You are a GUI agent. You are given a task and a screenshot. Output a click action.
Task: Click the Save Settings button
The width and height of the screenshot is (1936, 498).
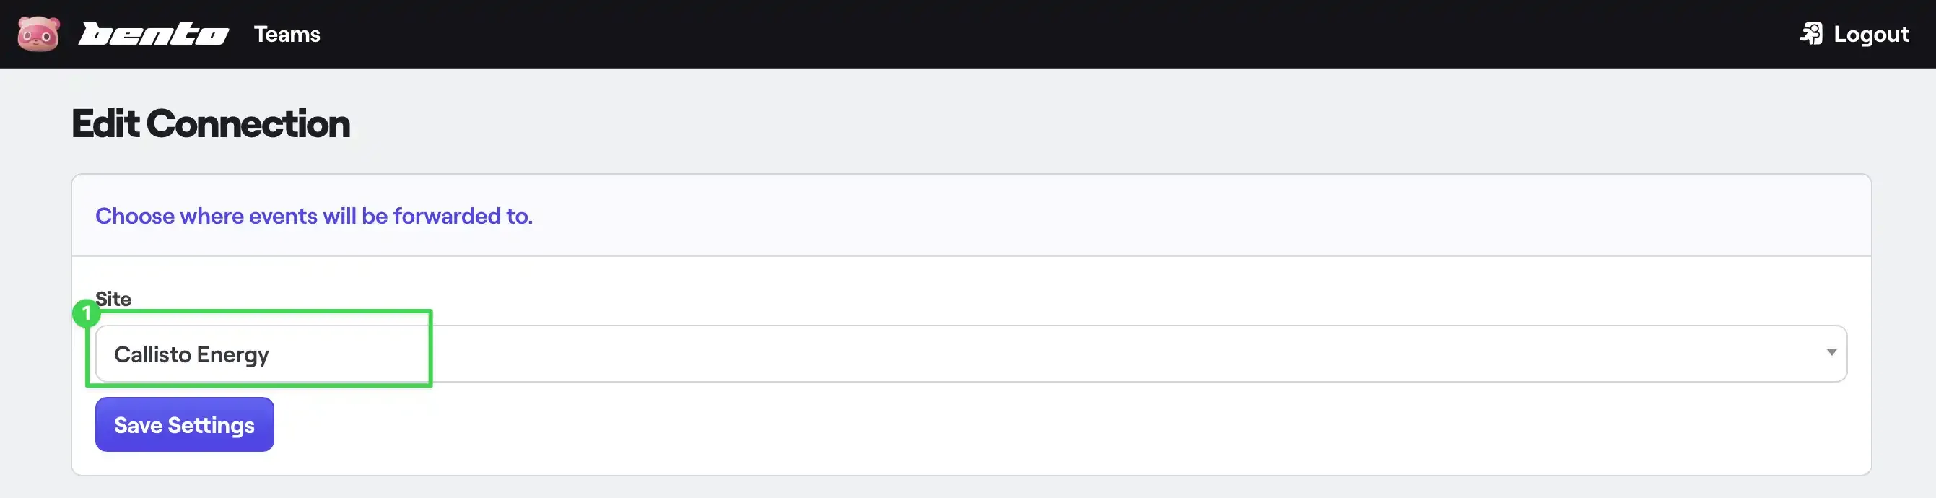[184, 424]
